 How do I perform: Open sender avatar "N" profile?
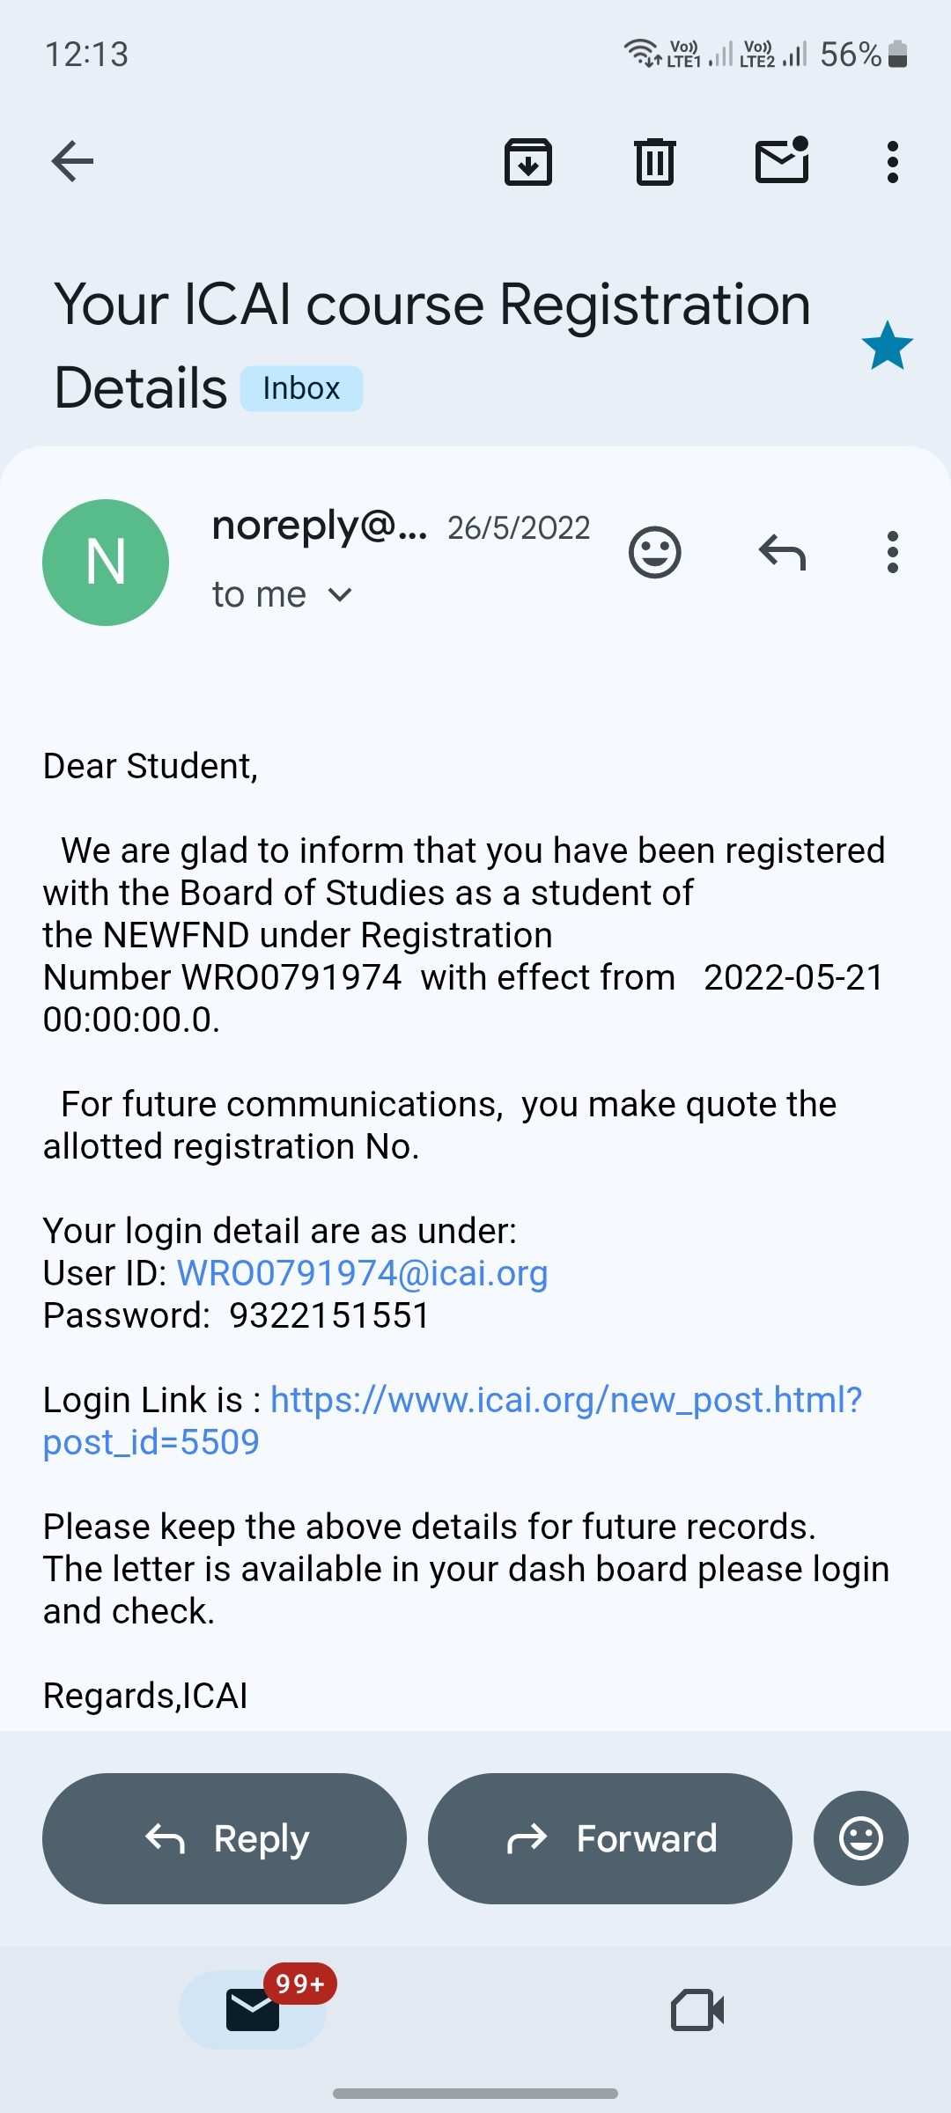[x=106, y=563]
